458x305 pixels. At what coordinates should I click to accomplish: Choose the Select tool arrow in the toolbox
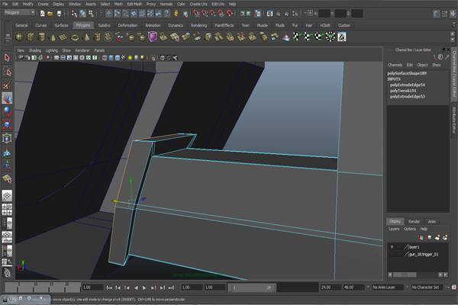7,58
